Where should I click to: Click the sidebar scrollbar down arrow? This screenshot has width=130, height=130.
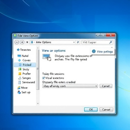[38, 103]
